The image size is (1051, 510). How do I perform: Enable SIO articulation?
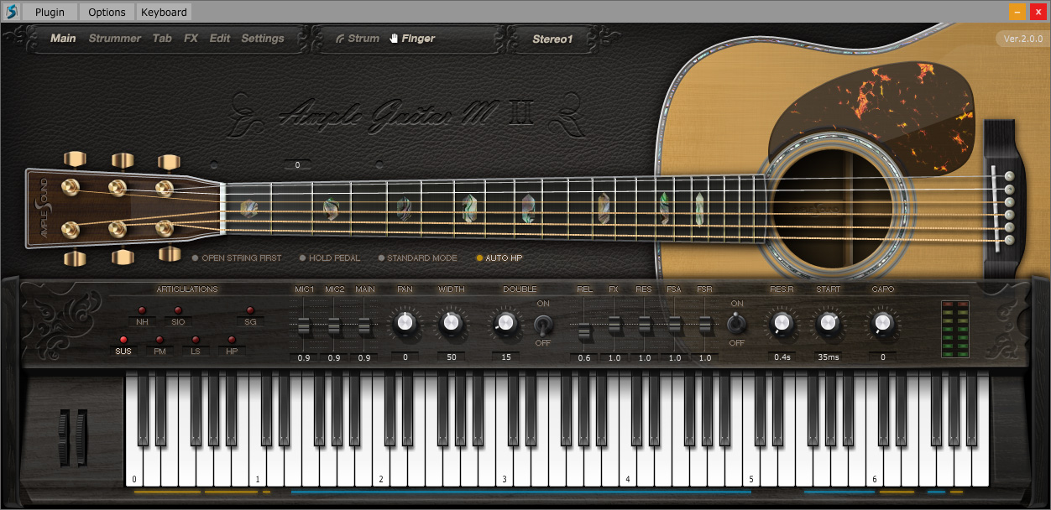178,317
